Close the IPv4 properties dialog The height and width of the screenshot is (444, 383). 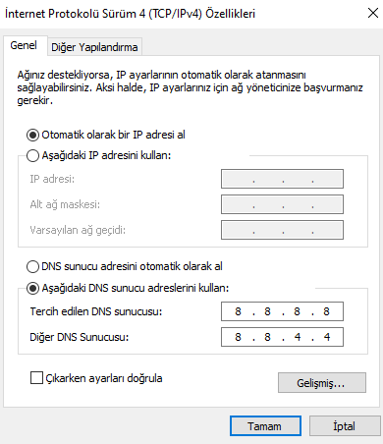[x=373, y=13]
